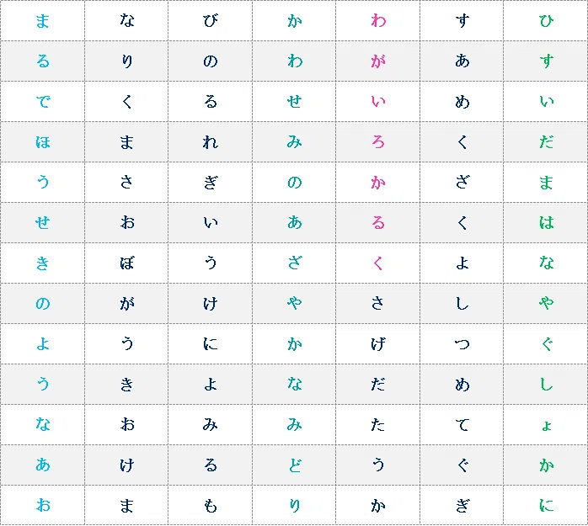The image size is (588, 526).
Task: Click the dark つ character
Action: (x=462, y=344)
